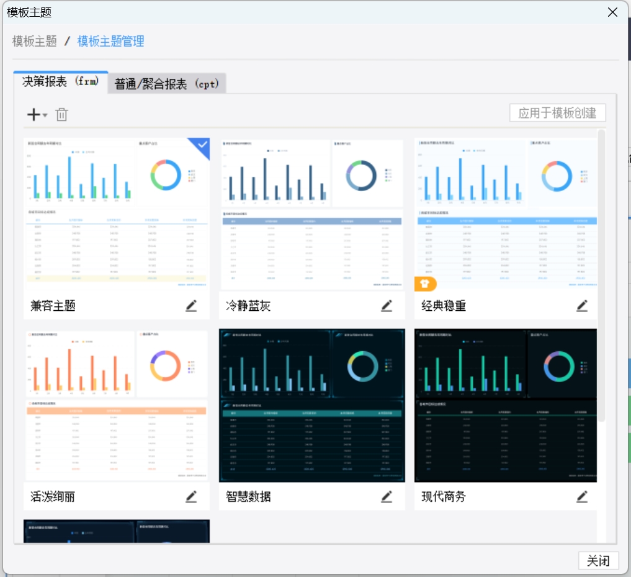
Task: Select the 活泼绚丽 theme thumbnail
Action: click(x=117, y=405)
